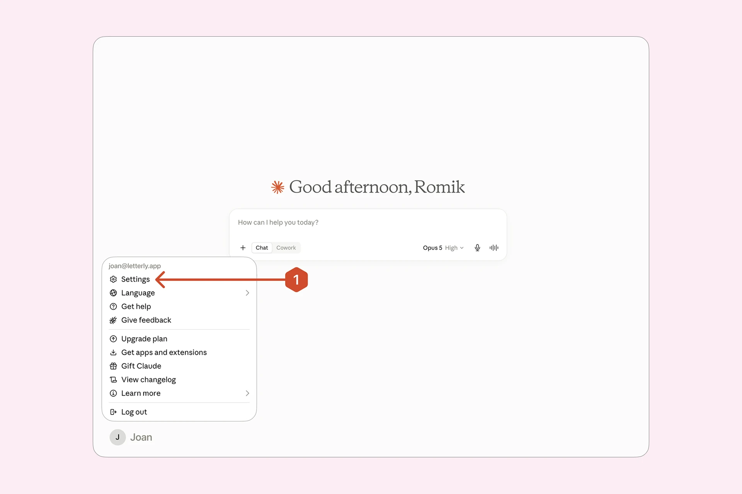Click the J avatar circle
The width and height of the screenshot is (742, 494).
(117, 437)
